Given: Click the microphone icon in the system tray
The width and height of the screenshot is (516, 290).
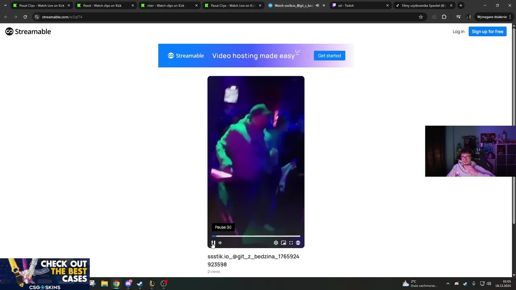Looking at the screenshot, I should coord(474,284).
